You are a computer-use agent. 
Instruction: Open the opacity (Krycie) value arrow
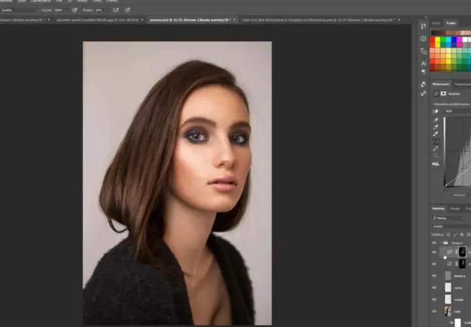(x=67, y=10)
